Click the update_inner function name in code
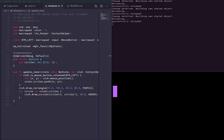The height and width of the screenshot is (140, 224). [31, 72]
